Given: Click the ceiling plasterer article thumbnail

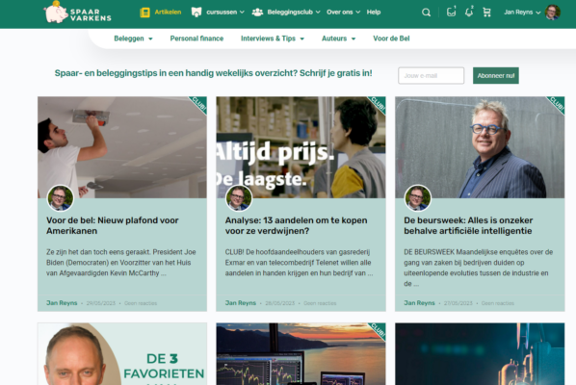Looking at the screenshot, I should pos(122,147).
